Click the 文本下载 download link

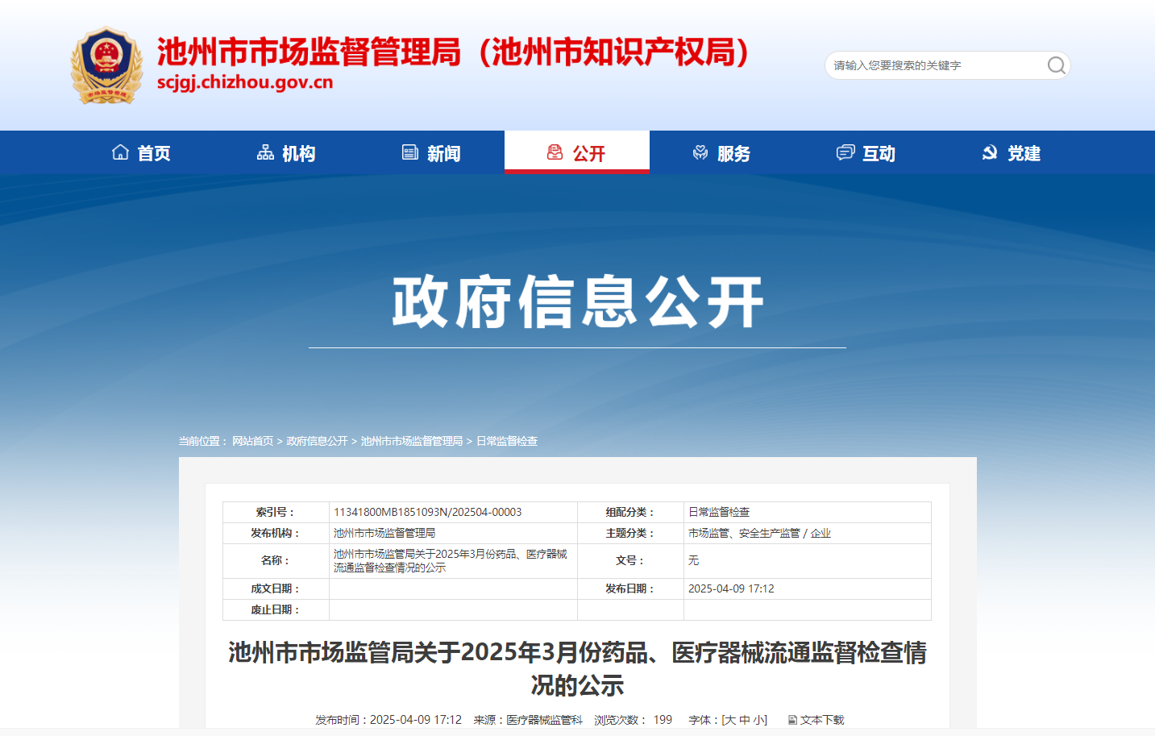(x=821, y=720)
